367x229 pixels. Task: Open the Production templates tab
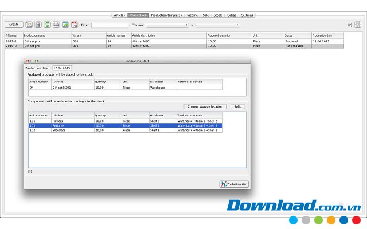pyautogui.click(x=166, y=15)
